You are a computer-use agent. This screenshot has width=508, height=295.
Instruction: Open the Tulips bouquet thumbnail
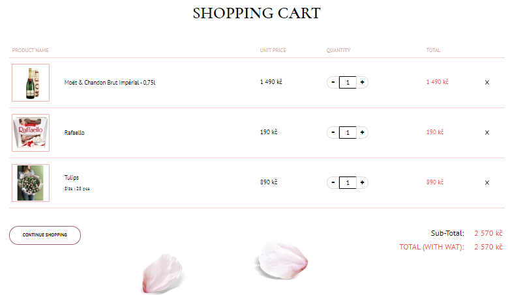[x=31, y=183]
